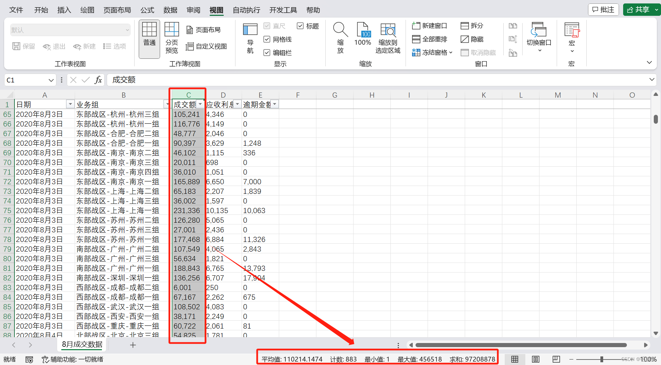661x365 pixels.
Task: Switch to Page Break Preview in status bar
Action: 556,359
